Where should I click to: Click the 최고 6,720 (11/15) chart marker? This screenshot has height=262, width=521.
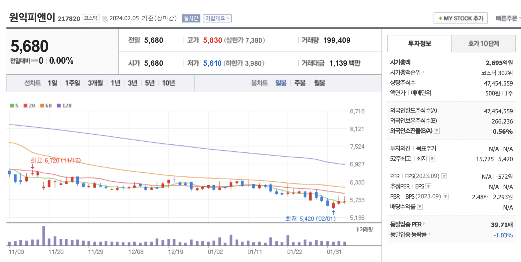click(56, 160)
